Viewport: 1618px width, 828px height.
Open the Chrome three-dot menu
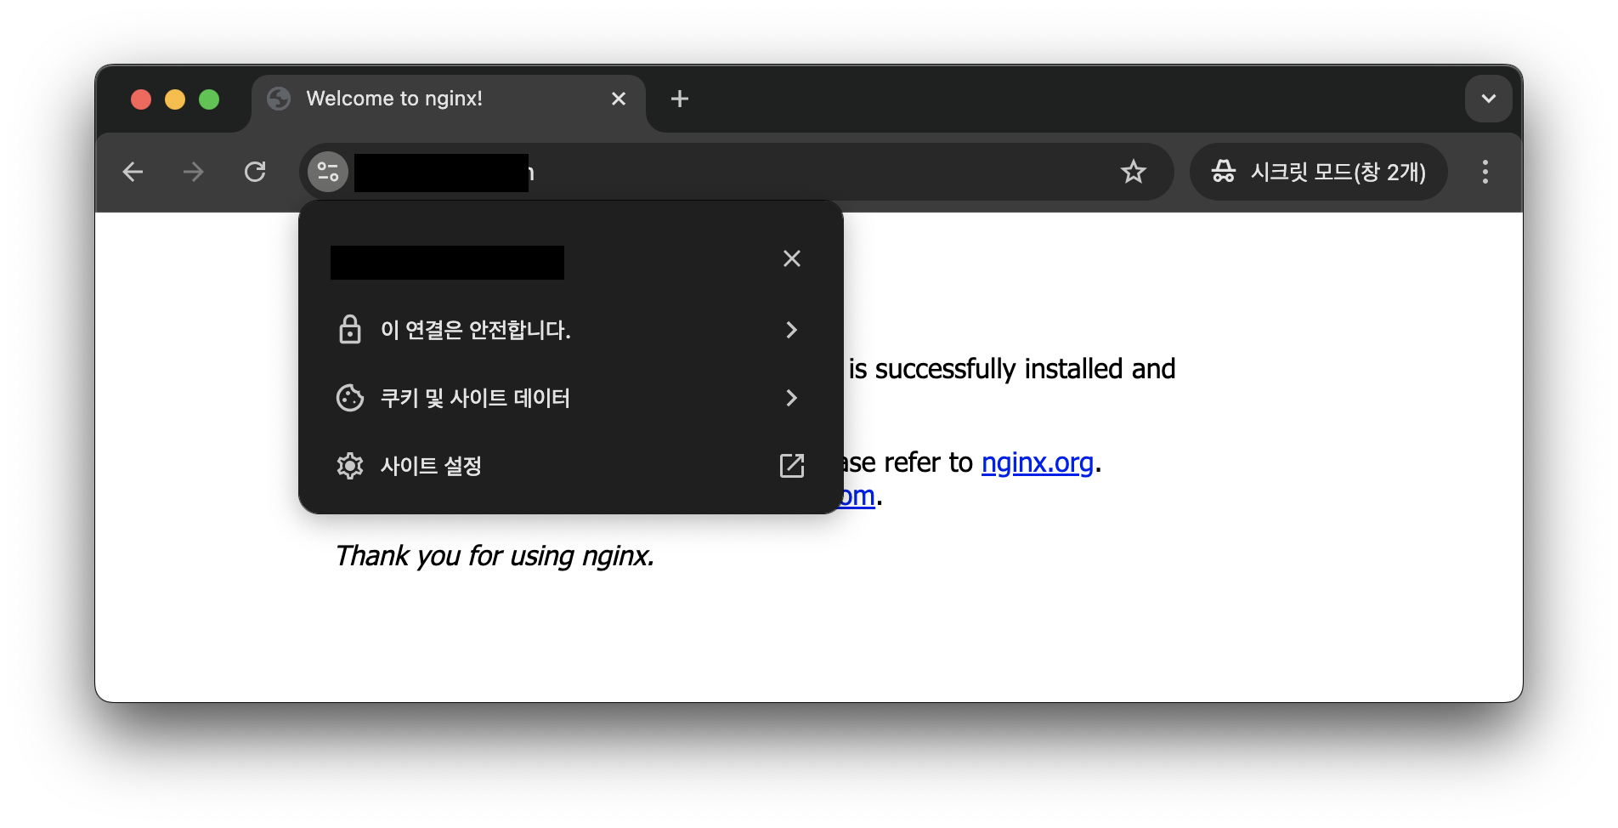pyautogui.click(x=1485, y=172)
